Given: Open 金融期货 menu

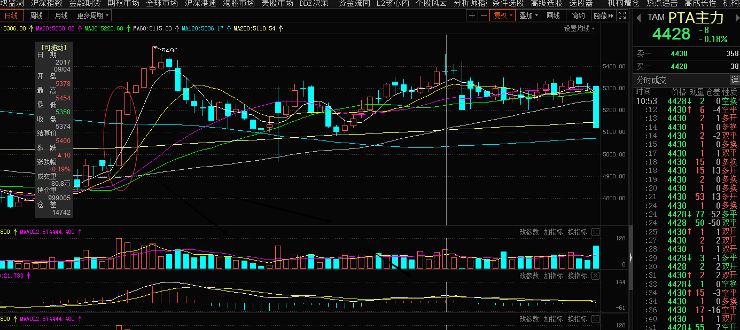Looking at the screenshot, I should point(85,4).
